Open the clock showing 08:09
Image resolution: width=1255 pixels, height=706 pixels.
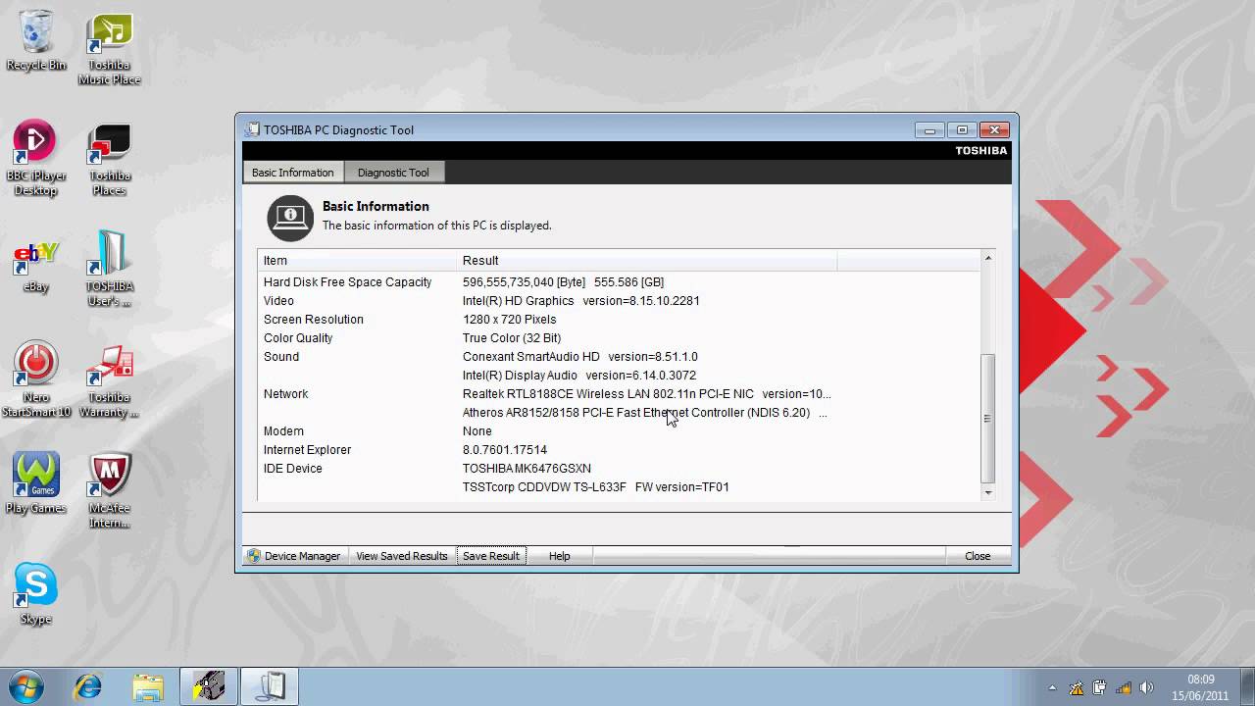click(1200, 687)
